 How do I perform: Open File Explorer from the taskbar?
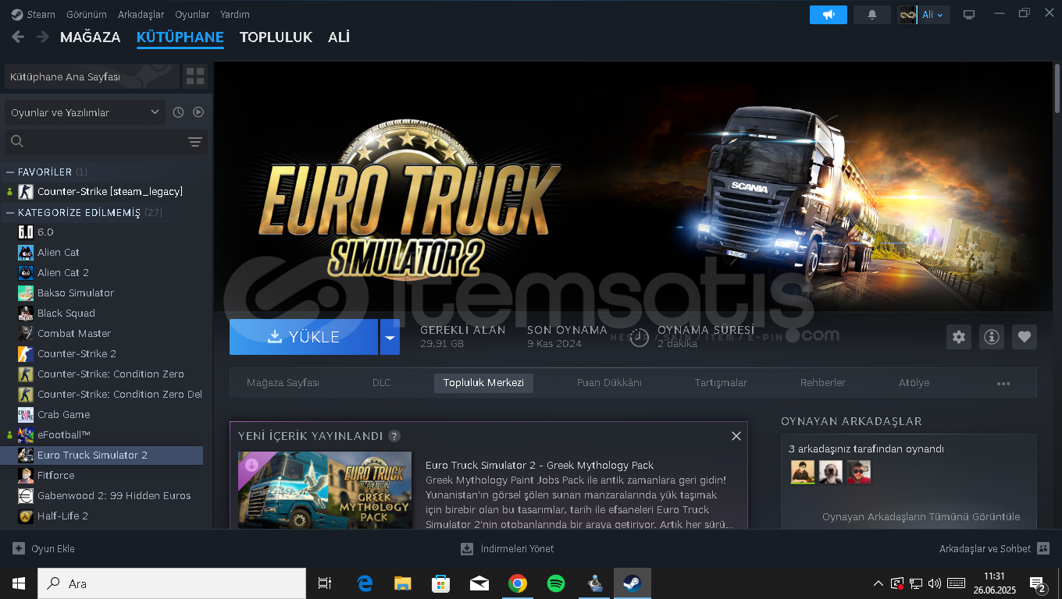tap(402, 583)
